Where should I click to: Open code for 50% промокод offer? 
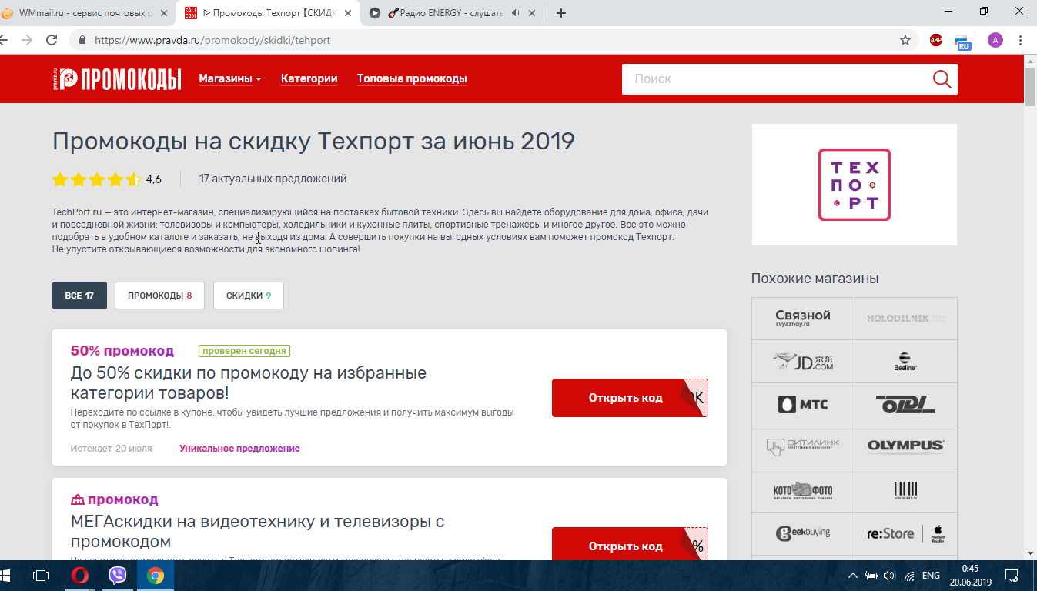pos(629,398)
